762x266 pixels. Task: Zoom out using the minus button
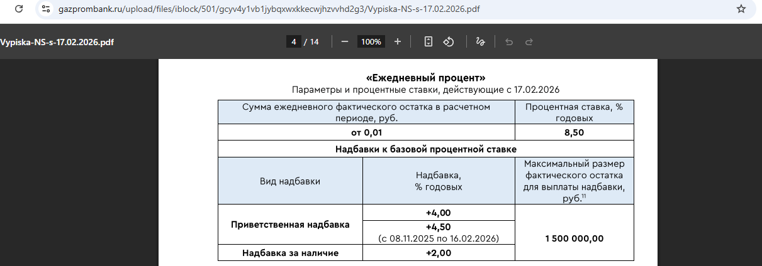[344, 42]
